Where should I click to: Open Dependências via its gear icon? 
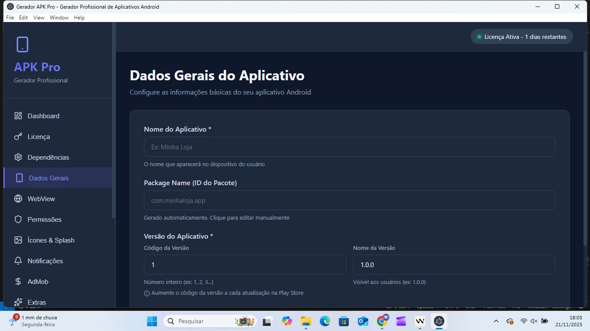18,158
